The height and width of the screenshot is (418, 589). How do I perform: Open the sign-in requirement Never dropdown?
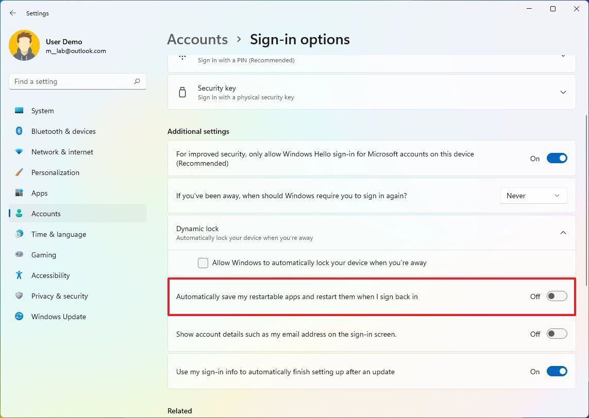(533, 196)
